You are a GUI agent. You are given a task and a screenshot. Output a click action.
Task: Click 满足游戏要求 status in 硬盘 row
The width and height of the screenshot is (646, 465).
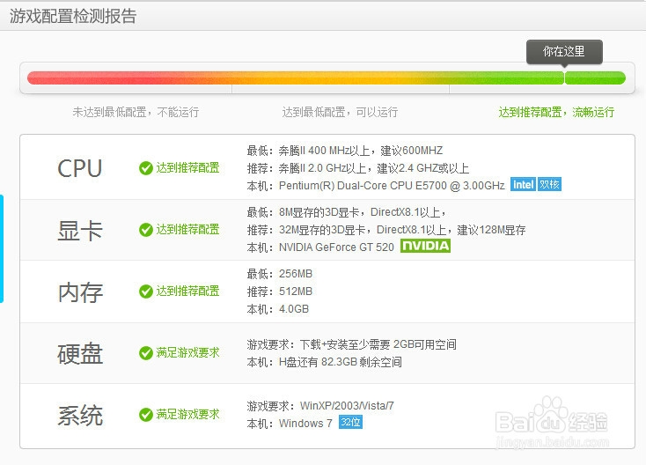pyautogui.click(x=187, y=352)
